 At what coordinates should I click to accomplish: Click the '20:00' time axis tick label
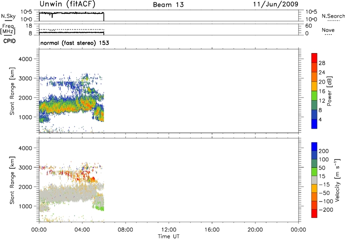click(255, 230)
